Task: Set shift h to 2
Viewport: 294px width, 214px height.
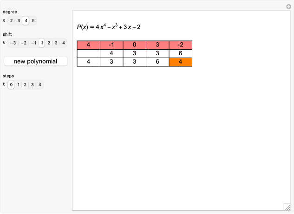Action: 49,43
